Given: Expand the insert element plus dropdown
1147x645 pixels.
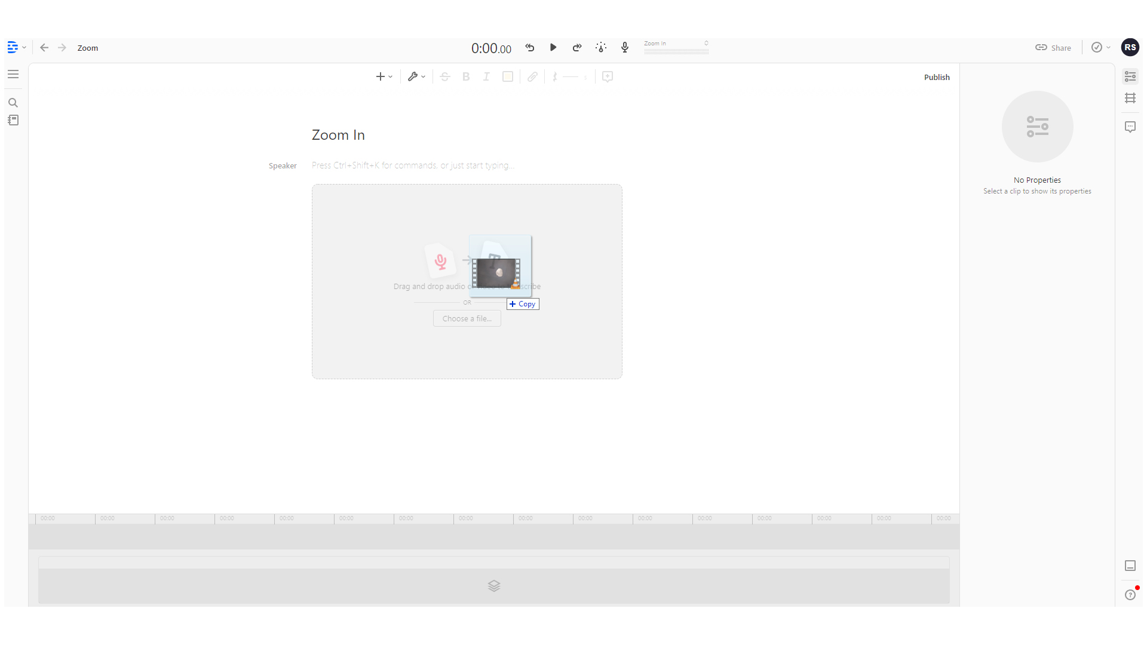Looking at the screenshot, I should (384, 76).
